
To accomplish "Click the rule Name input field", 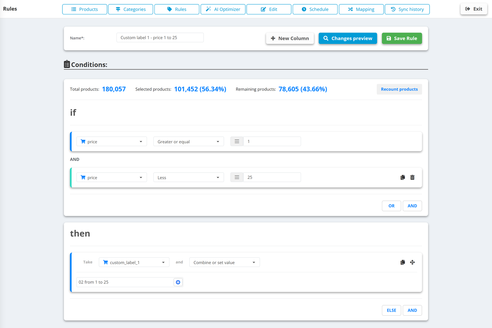I will (x=160, y=37).
